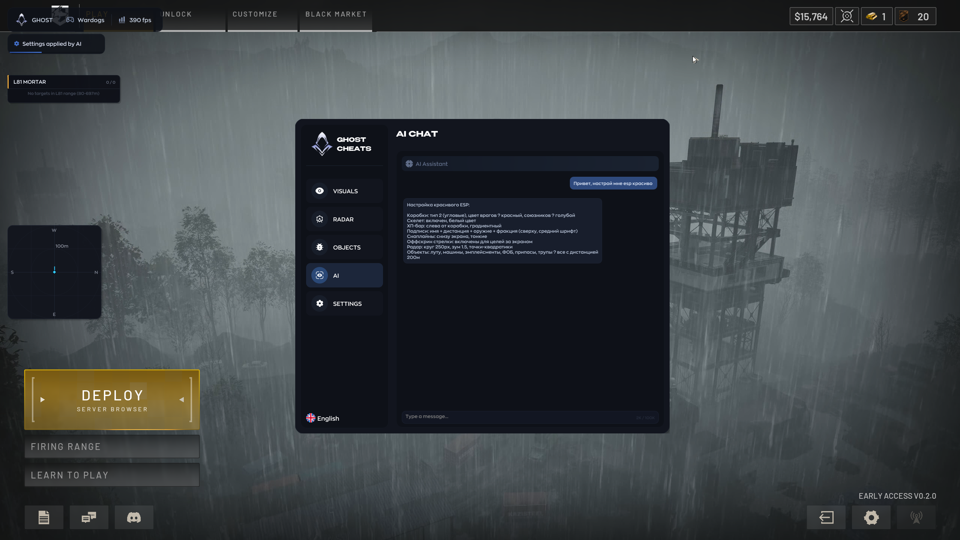960x540 pixels.
Task: Click the Early Access V0.2.0 version text
Action: (897, 496)
